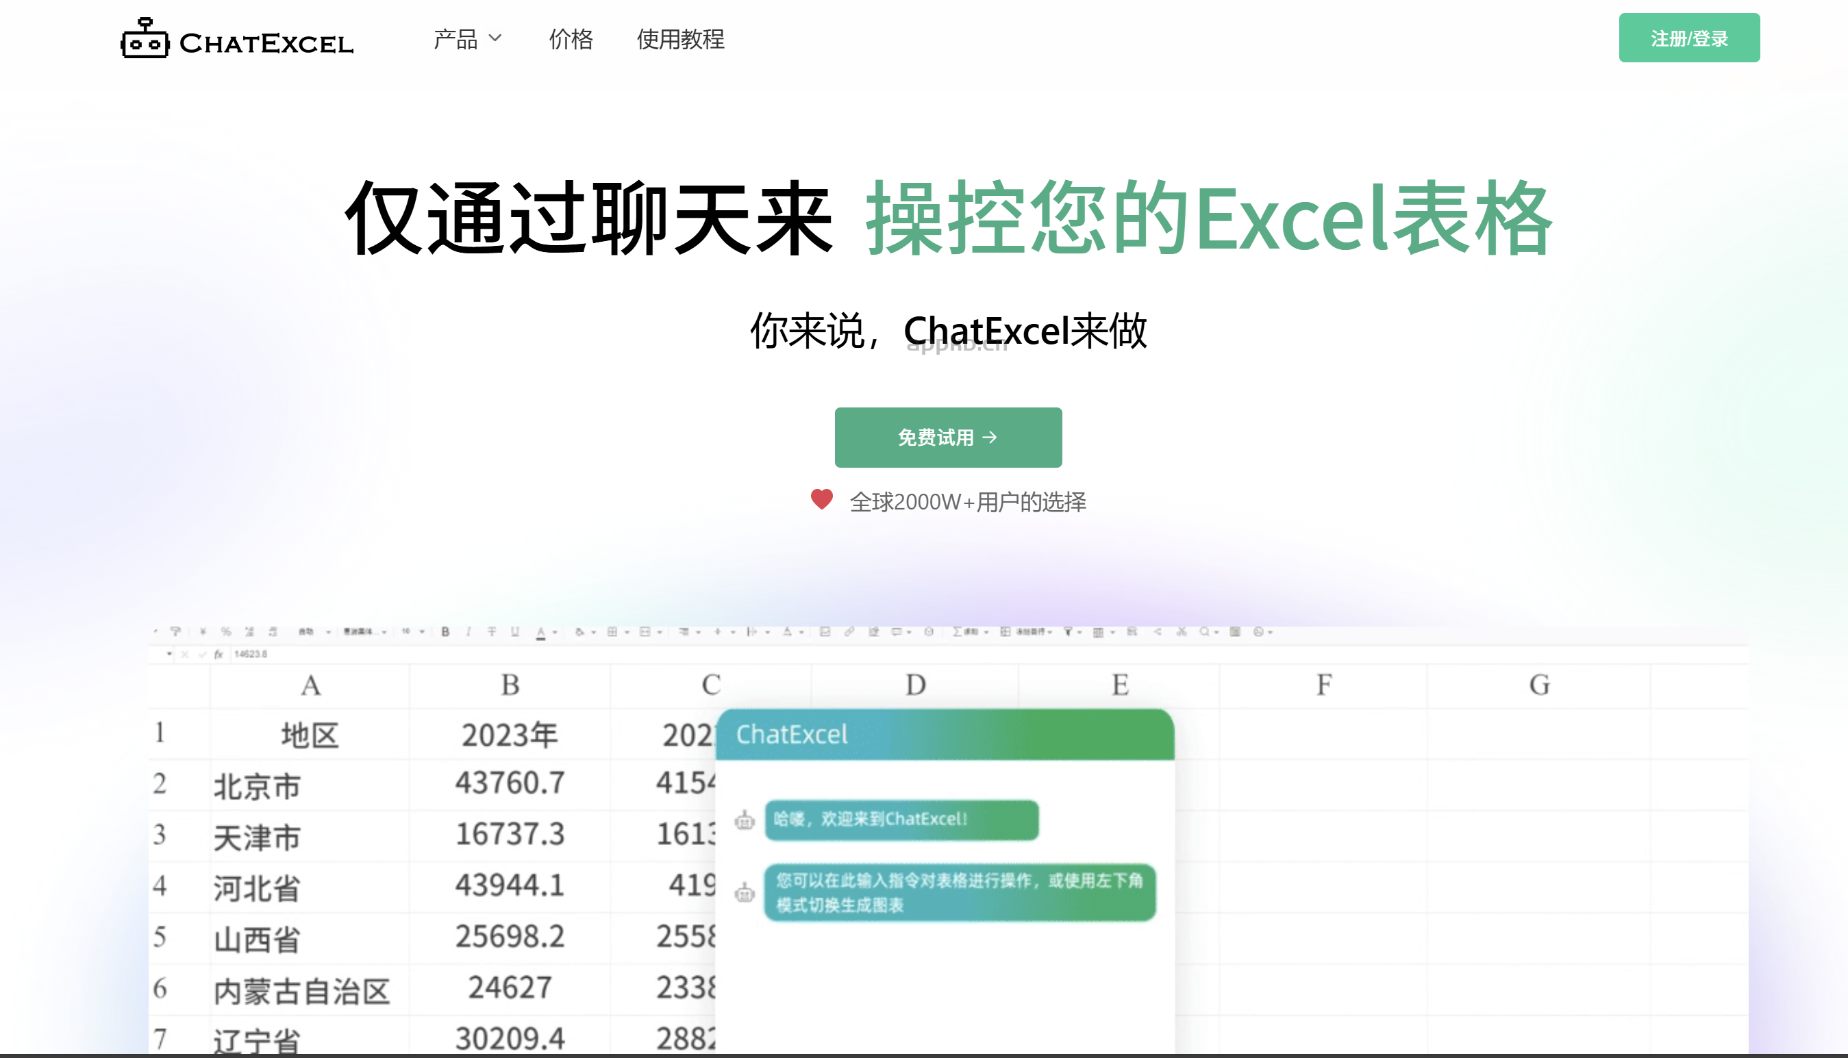
Task: Click cell containing 天津市
Action: [x=310, y=836]
